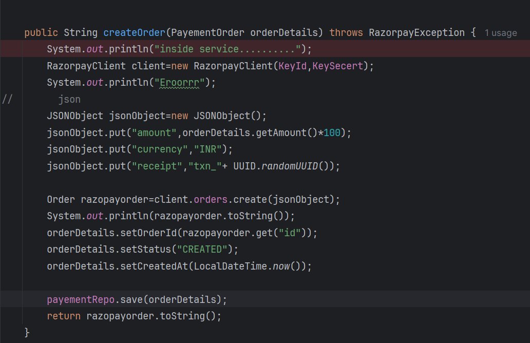Click the PayementOrder parameter type
Viewport: 530px width, 343px height.
[207, 32]
